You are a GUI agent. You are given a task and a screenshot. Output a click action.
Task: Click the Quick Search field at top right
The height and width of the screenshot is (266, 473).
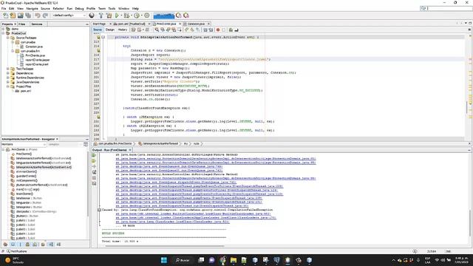point(446,8)
